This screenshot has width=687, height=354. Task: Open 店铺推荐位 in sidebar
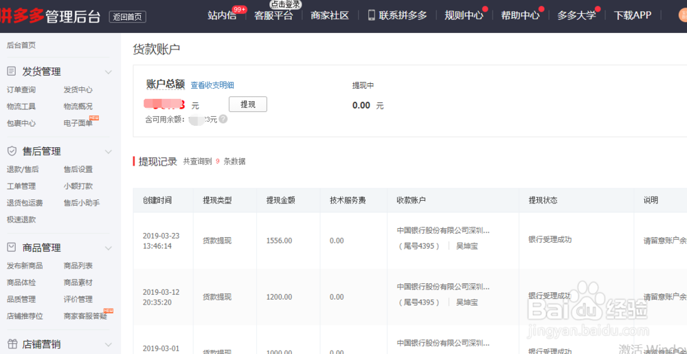click(25, 316)
